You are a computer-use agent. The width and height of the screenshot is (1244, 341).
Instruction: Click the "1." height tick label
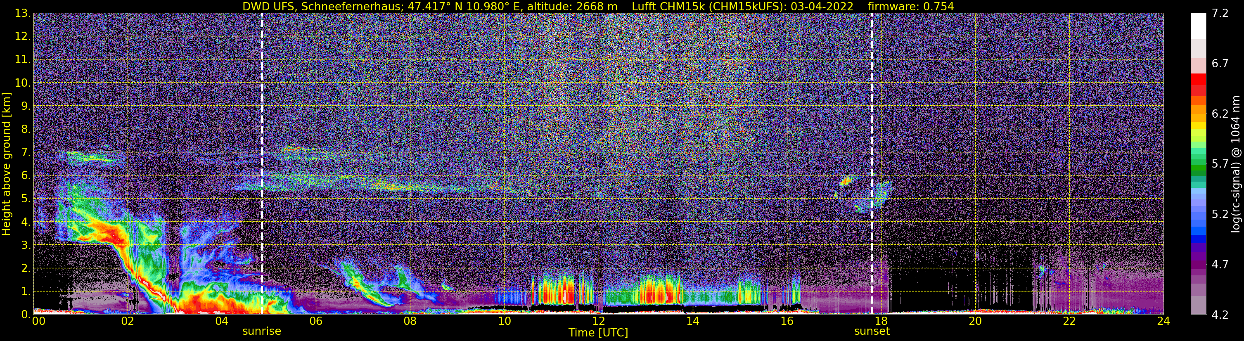click(x=25, y=292)
